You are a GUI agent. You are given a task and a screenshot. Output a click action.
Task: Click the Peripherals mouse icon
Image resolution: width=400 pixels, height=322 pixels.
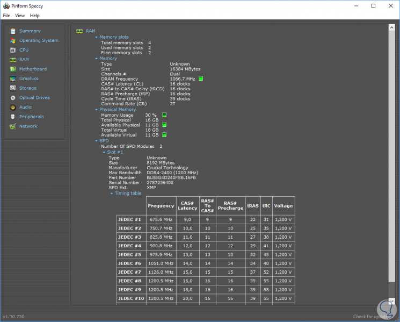coord(12,117)
